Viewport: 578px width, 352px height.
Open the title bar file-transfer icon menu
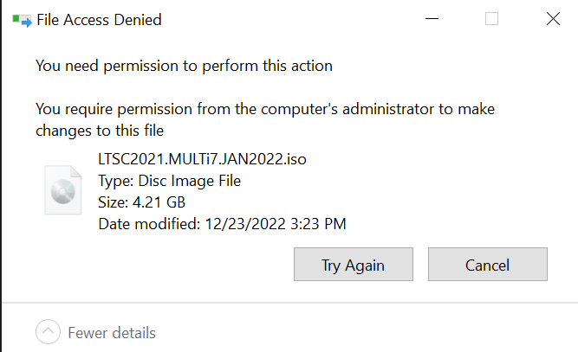point(23,20)
